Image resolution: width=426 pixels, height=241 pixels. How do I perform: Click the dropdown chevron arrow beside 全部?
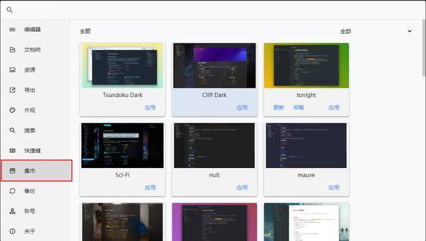[409, 31]
